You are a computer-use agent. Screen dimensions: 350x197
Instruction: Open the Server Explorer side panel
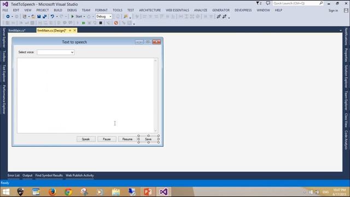tap(4, 37)
